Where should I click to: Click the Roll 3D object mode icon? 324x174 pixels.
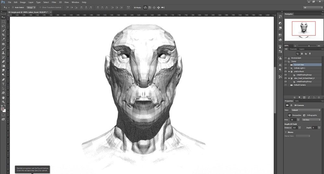point(150,8)
